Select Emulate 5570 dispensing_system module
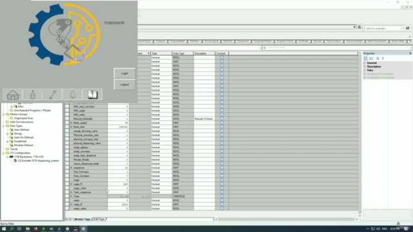Screen dimensions: 413x232 39,160
